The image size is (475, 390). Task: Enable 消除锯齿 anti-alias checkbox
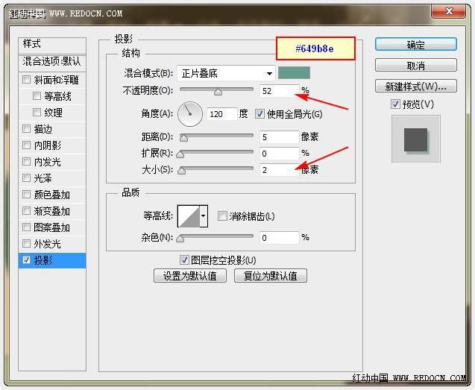click(x=222, y=216)
